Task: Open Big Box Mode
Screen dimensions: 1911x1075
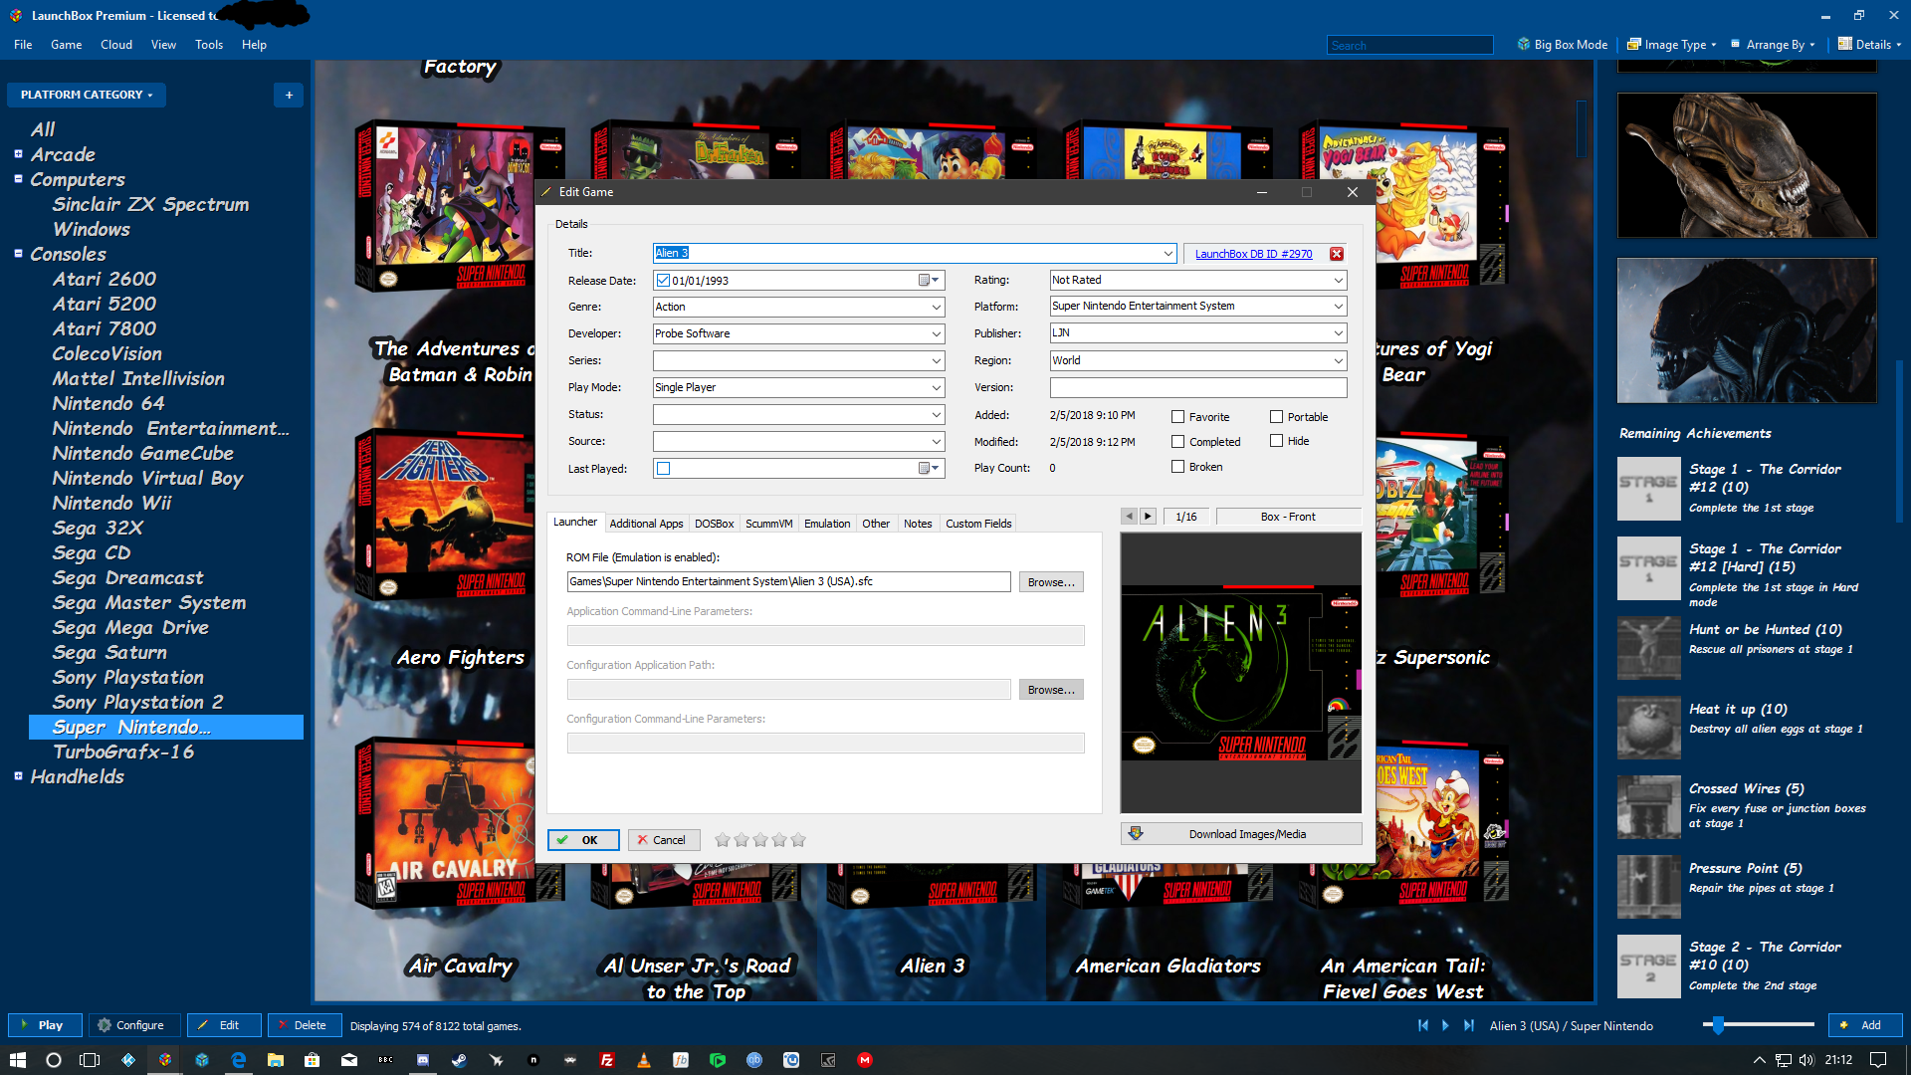Action: coord(1562,45)
